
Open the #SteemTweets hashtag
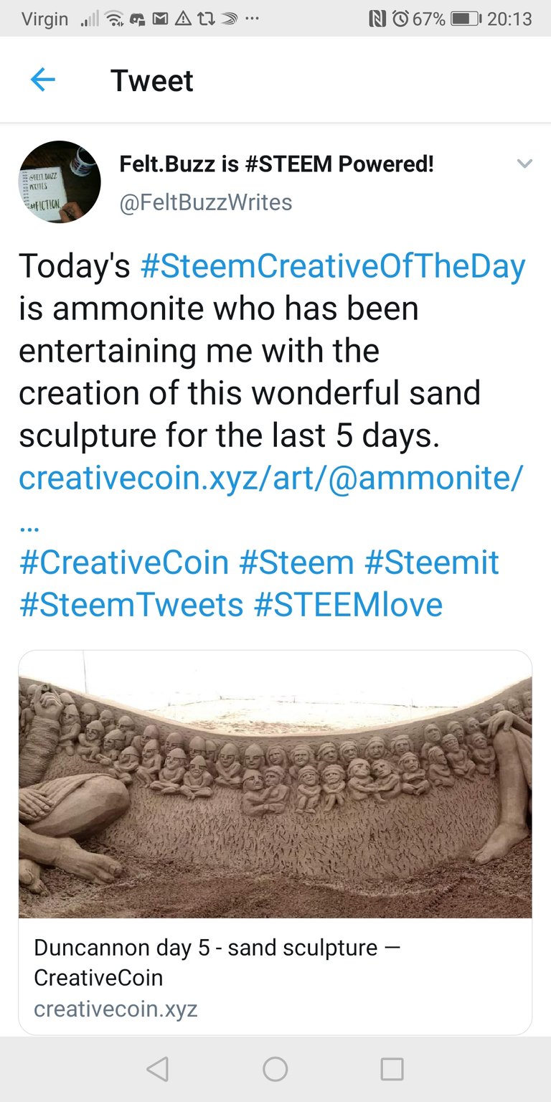131,605
